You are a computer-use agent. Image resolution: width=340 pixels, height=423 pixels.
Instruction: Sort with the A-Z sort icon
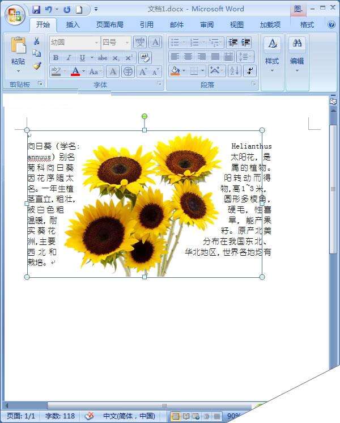[x=234, y=71]
